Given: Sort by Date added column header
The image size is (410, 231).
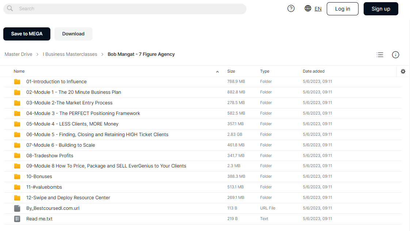Looking at the screenshot, I should coord(314,71).
